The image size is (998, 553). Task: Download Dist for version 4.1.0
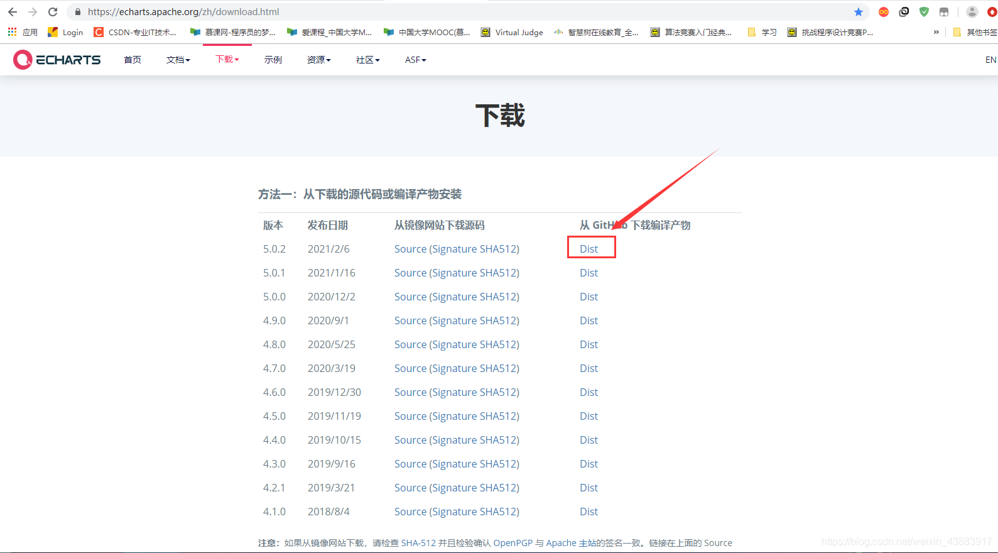[588, 512]
